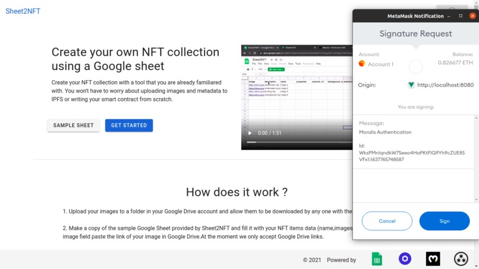Click the '0:00 / 1:51' video time
Screen dimensions: 479x269
click(x=269, y=133)
